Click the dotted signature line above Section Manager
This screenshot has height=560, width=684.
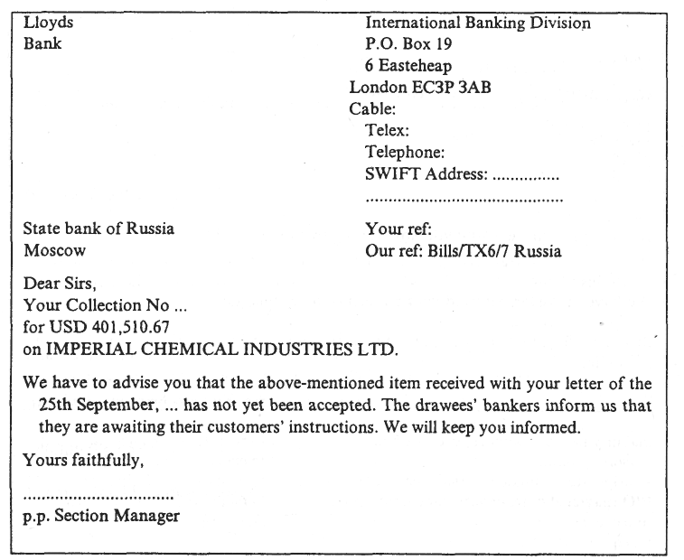(98, 497)
